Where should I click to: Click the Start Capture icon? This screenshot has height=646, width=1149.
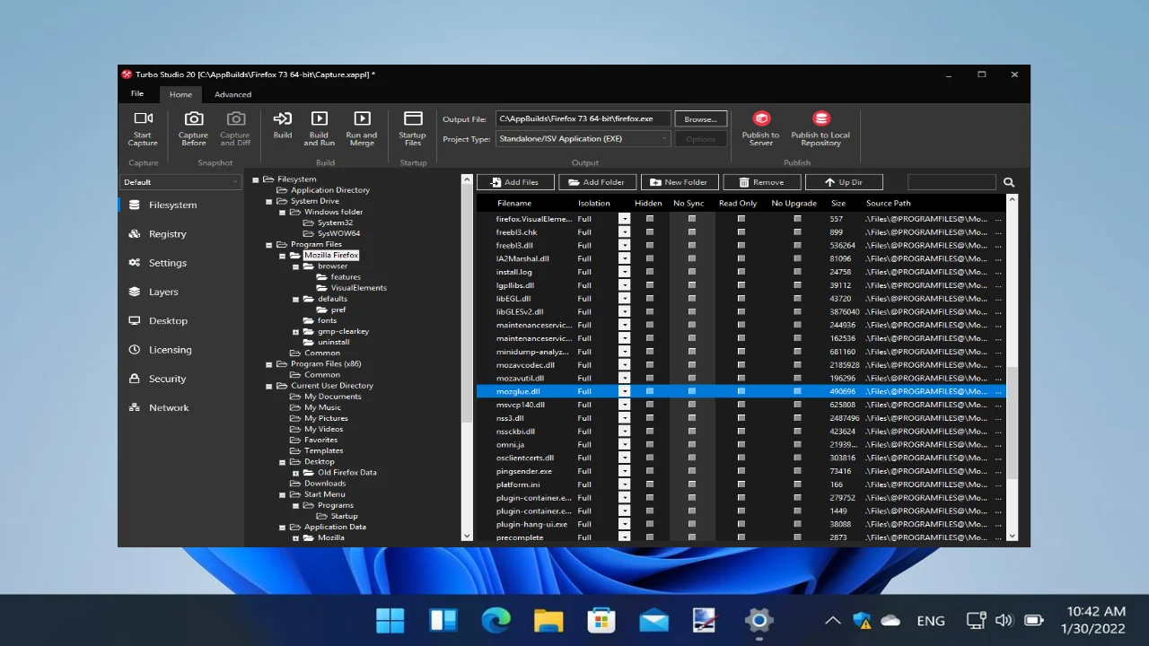143,118
